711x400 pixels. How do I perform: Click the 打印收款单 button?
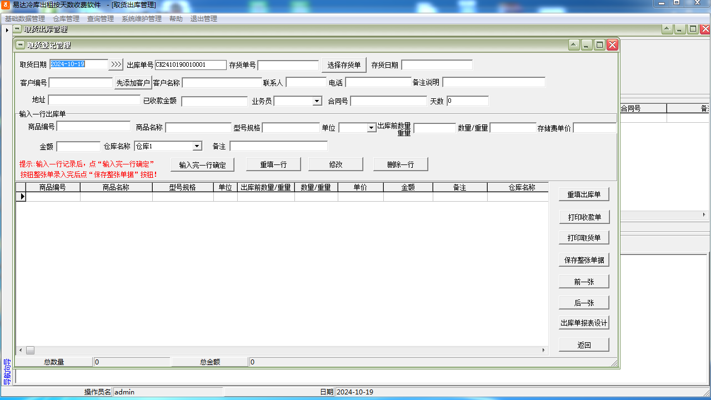(584, 217)
